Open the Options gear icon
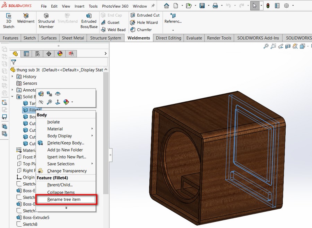This screenshot has width=312, height=228. pos(286,6)
